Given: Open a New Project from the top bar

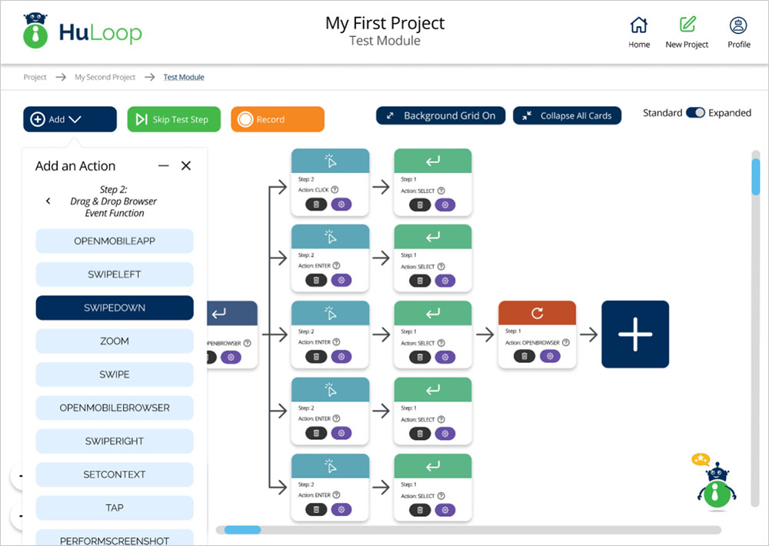Looking at the screenshot, I should [x=686, y=31].
